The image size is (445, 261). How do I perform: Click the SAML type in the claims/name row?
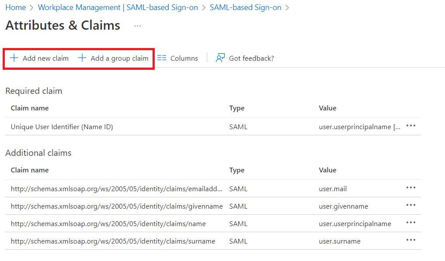pyautogui.click(x=238, y=224)
